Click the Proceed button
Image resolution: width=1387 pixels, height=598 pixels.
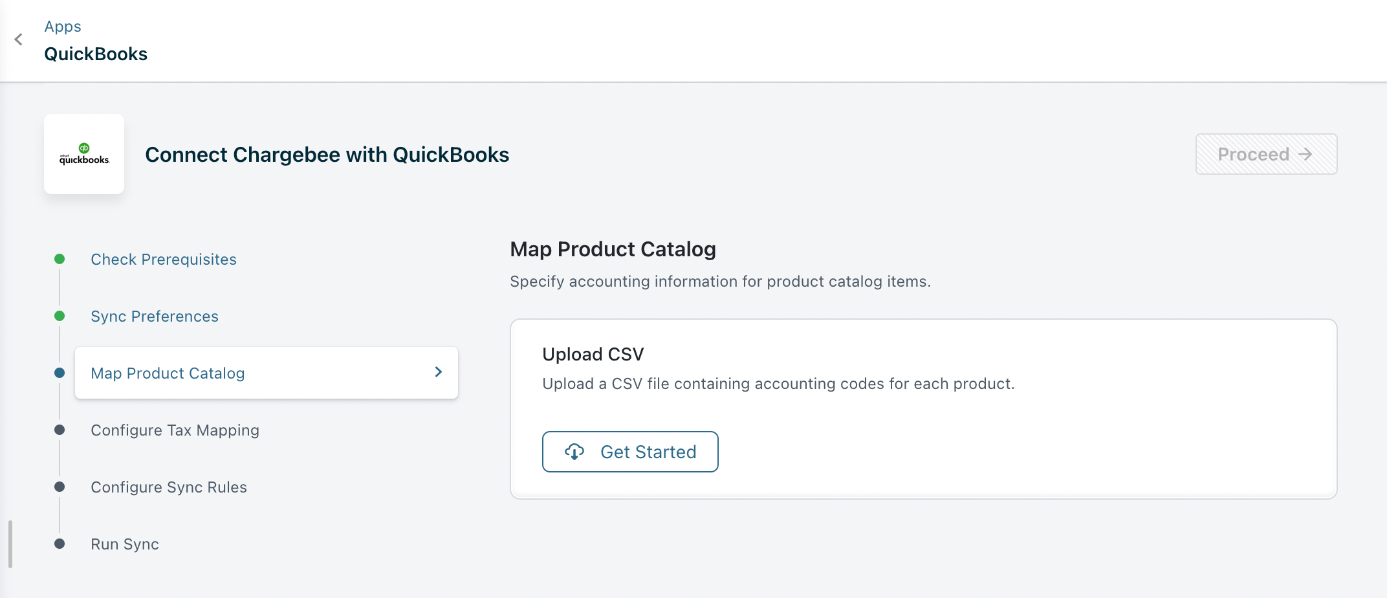(x=1265, y=154)
